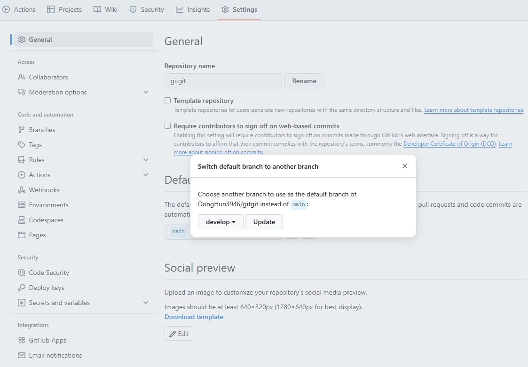Click the Repository name input field
Viewport: 528px width, 367px height.
(223, 81)
